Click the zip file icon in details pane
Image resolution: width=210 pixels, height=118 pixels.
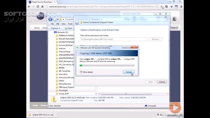click(x=54, y=99)
